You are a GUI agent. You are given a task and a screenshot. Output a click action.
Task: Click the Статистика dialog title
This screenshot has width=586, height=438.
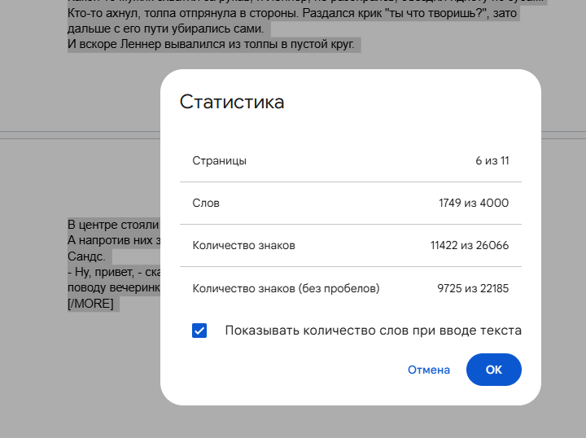[x=232, y=102]
